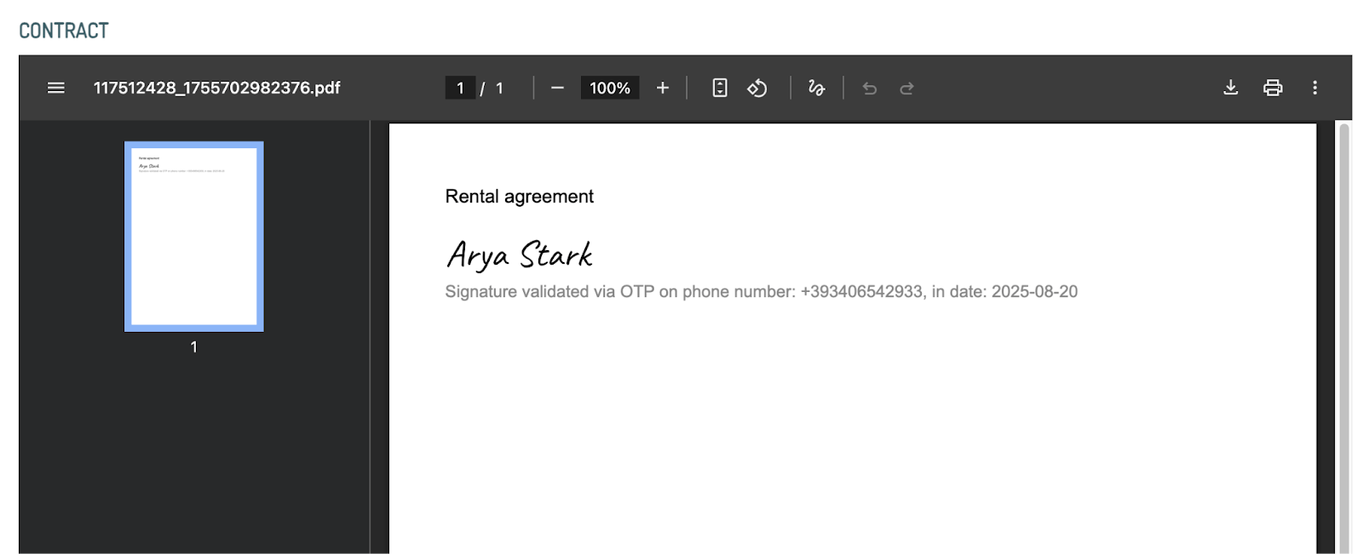The height and width of the screenshot is (554, 1363).
Task: Download the PDF file
Action: [1230, 88]
